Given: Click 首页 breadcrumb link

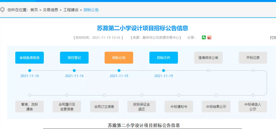Looking at the screenshot, I should coord(34,10).
